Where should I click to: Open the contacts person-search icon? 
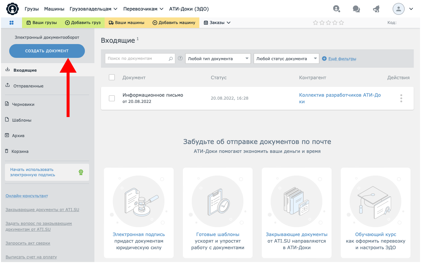click(336, 9)
